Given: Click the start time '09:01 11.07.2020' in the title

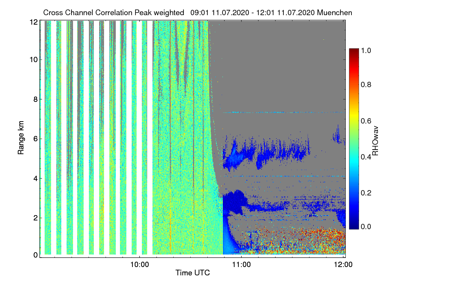Looking at the screenshot, I should [x=220, y=12].
